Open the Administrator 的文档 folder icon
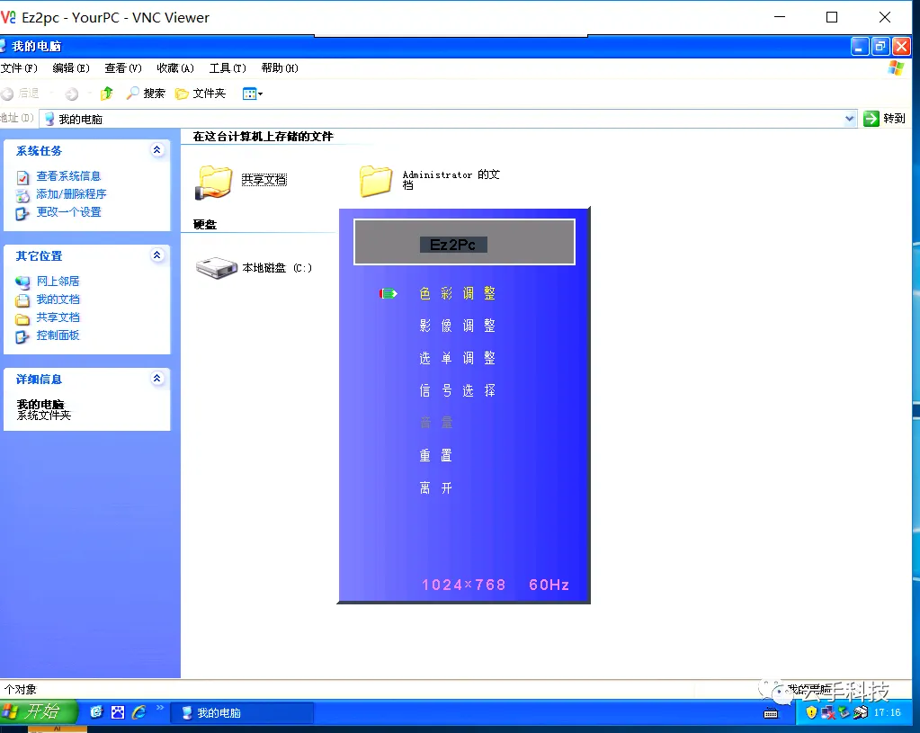Screen dimensions: 920x733 [x=376, y=181]
